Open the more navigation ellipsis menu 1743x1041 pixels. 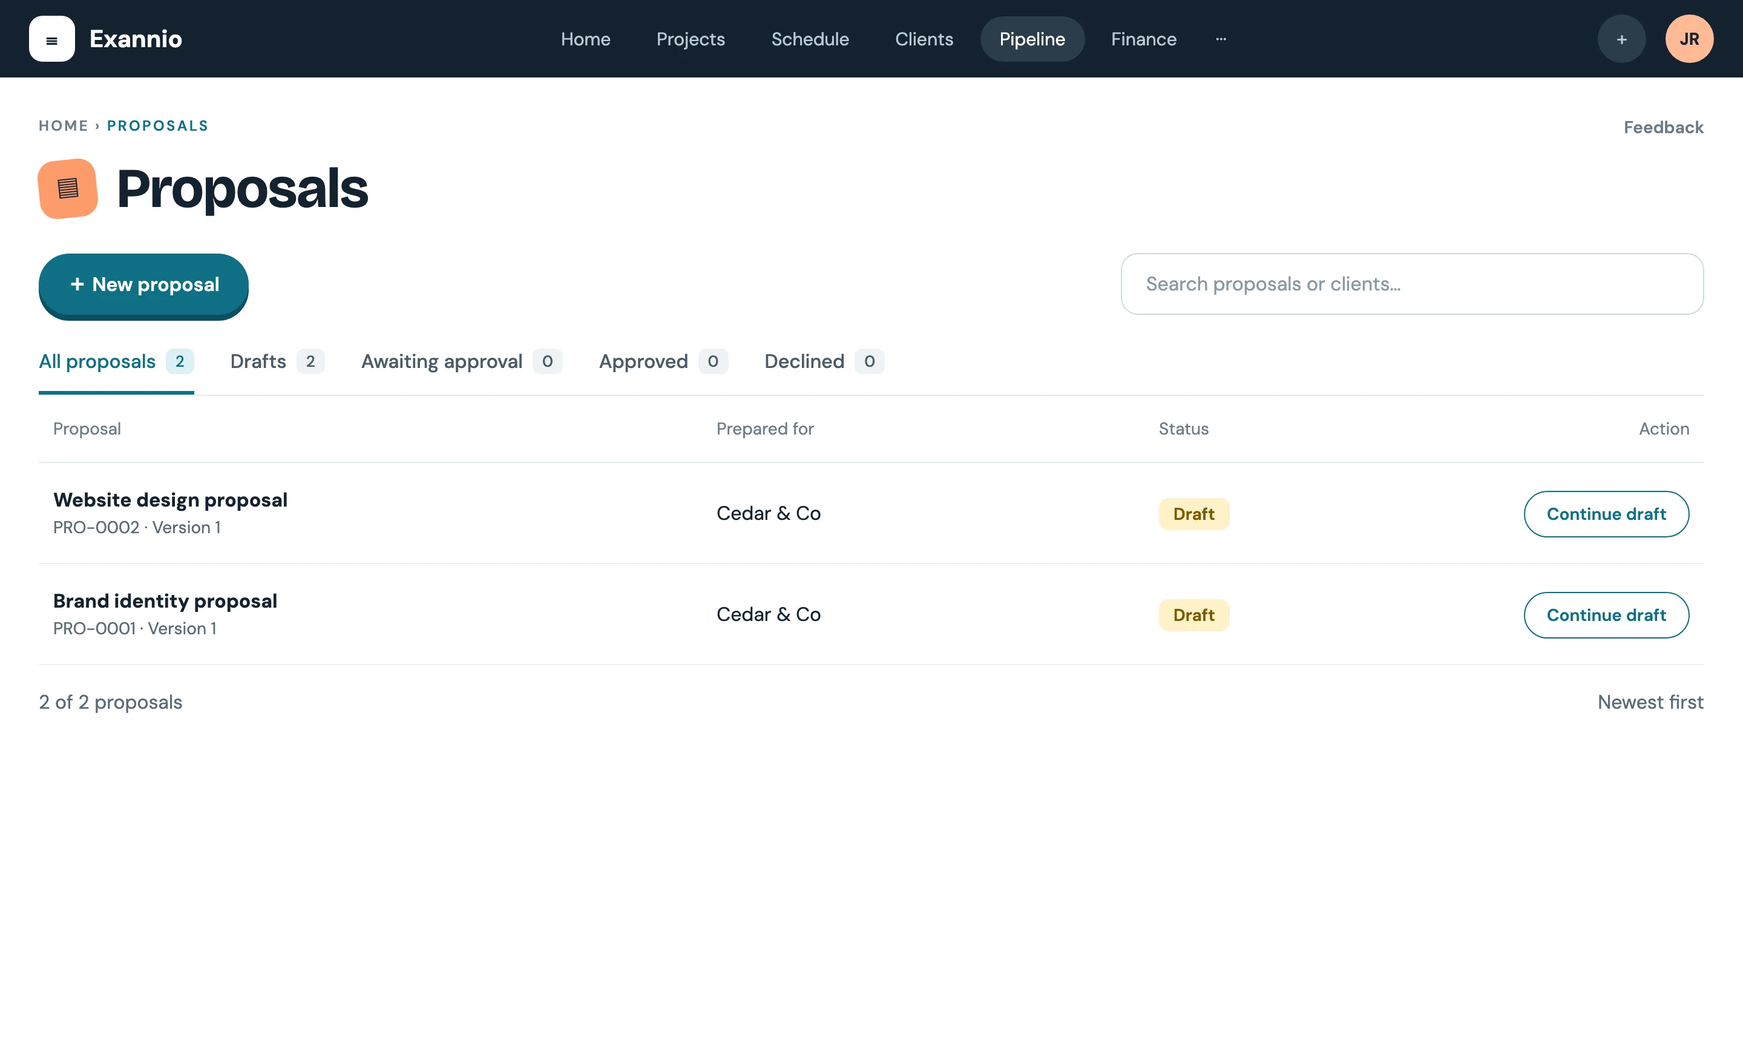click(1221, 39)
